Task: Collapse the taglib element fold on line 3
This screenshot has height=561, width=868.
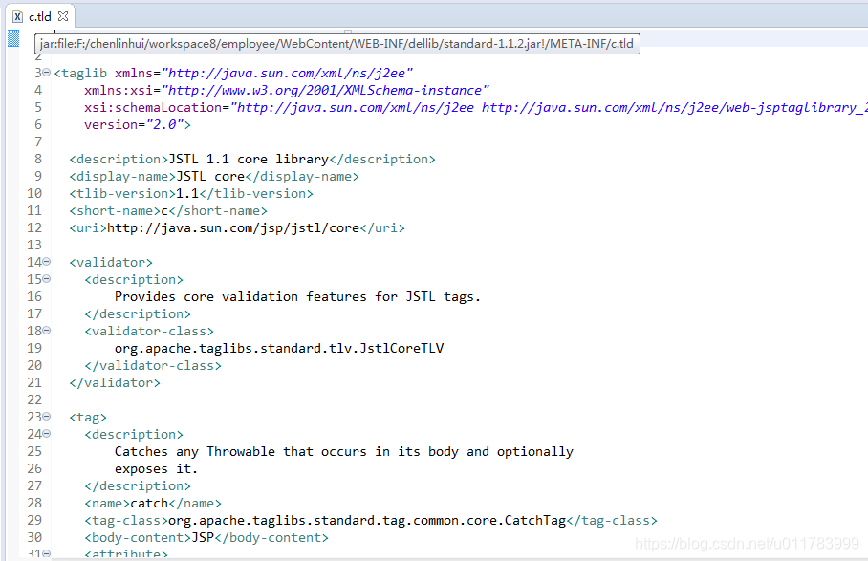Action: (47, 73)
